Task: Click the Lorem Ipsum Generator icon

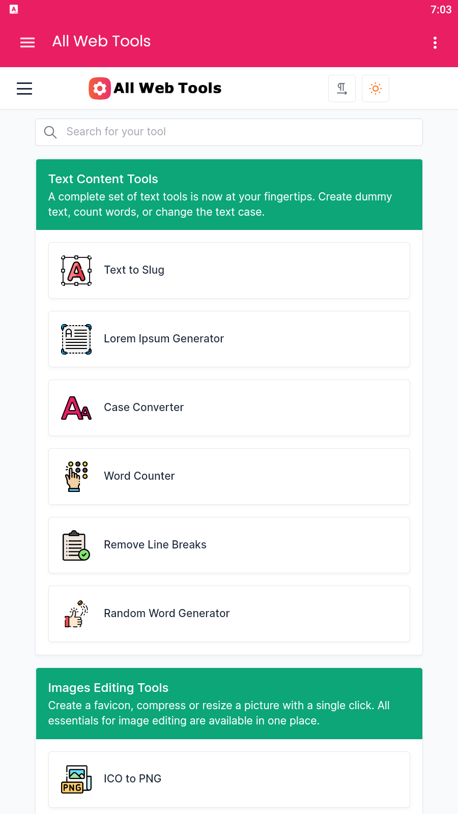Action: click(x=76, y=339)
